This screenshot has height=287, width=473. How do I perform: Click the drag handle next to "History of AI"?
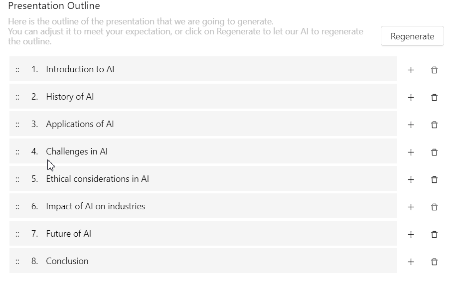point(18,97)
